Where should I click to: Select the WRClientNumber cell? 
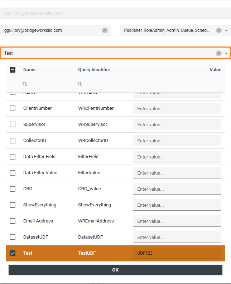pos(96,108)
